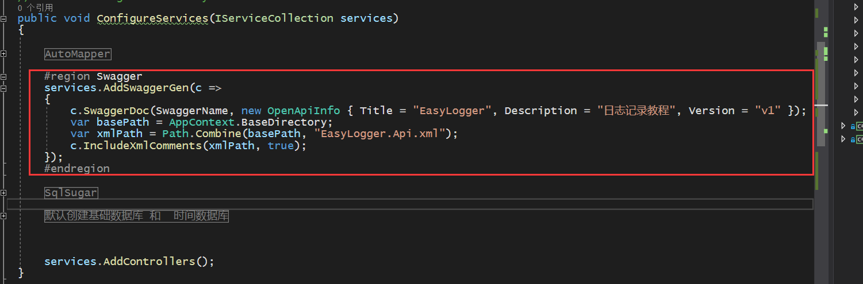
Task: Click the editor vertical scrollbar thumb
Action: 822,95
